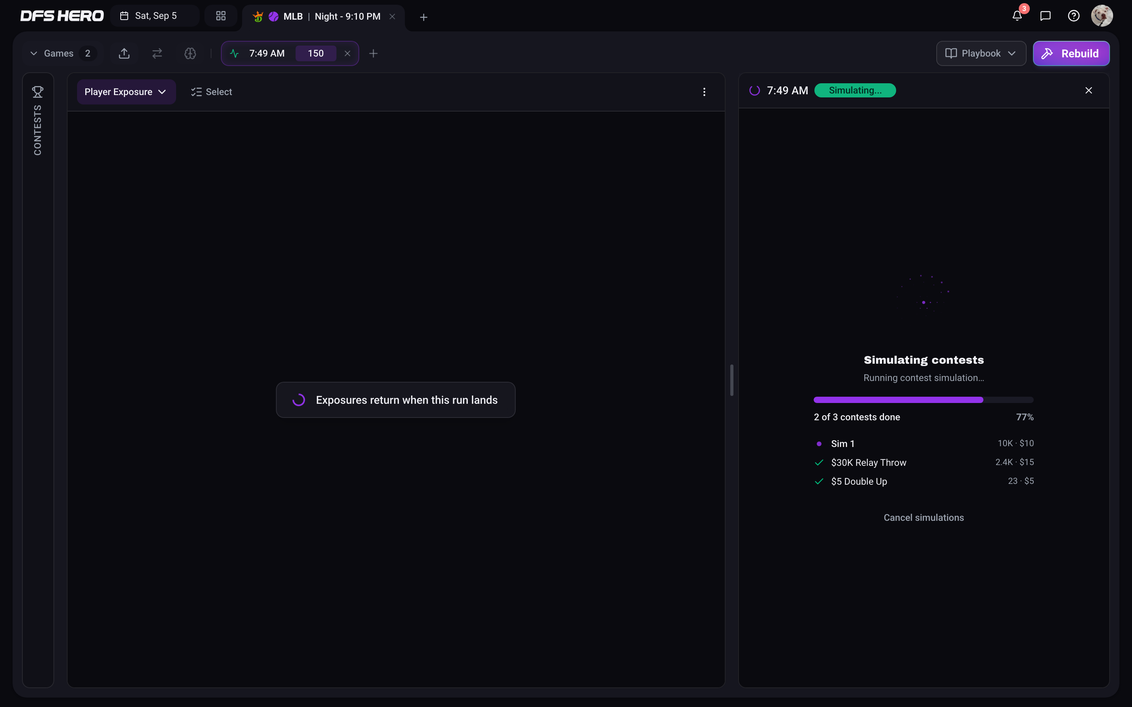Screen dimensions: 1132x707
Task: Open the chat messages icon
Action: point(1046,16)
